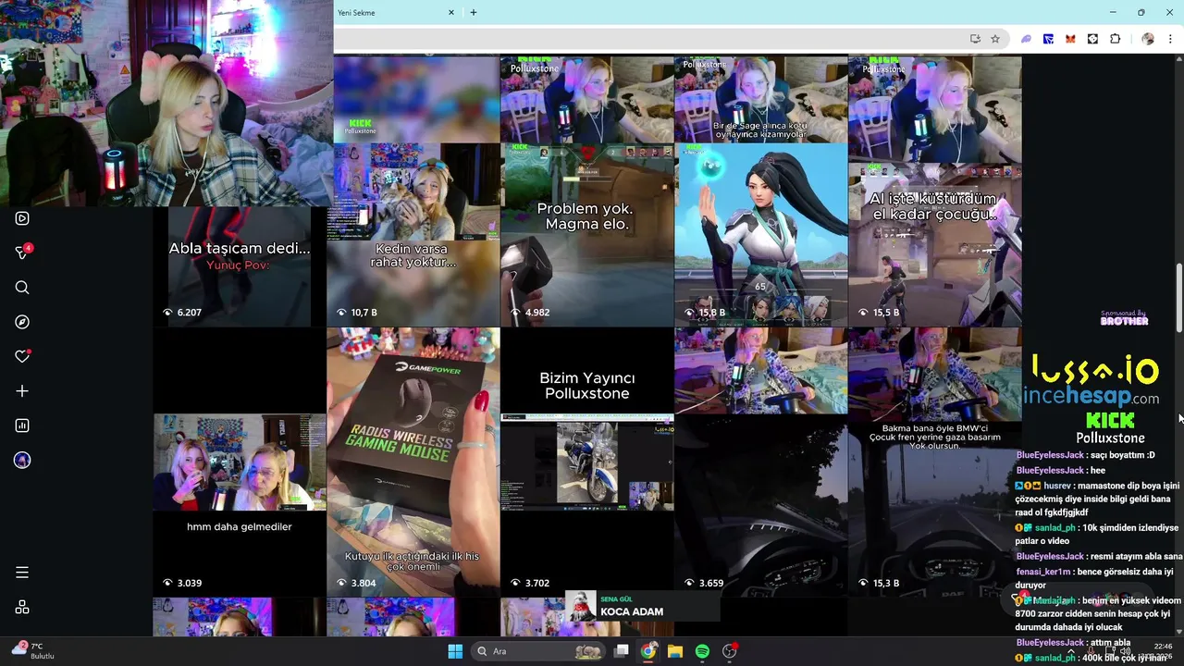This screenshot has width=1184, height=666.
Task: Click the incehesap.com sponsor logo
Action: [x=1091, y=397]
